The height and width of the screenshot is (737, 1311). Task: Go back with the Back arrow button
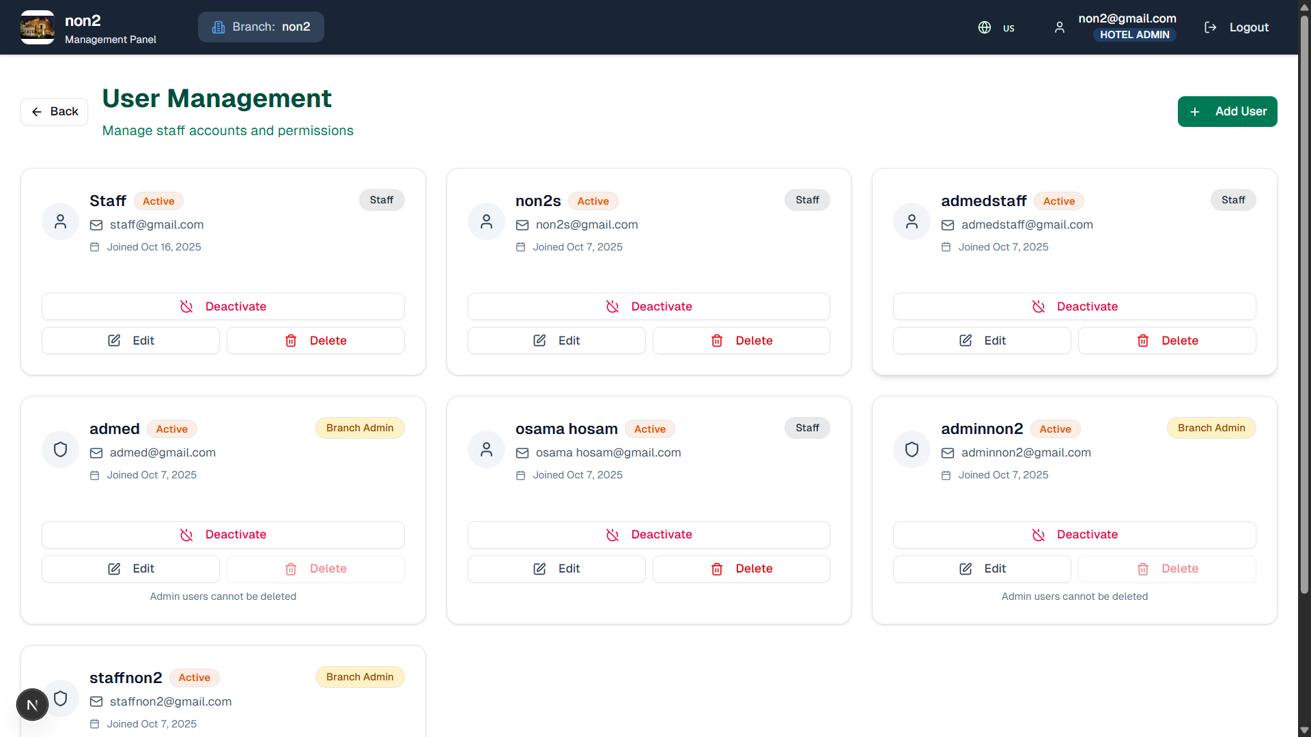55,112
